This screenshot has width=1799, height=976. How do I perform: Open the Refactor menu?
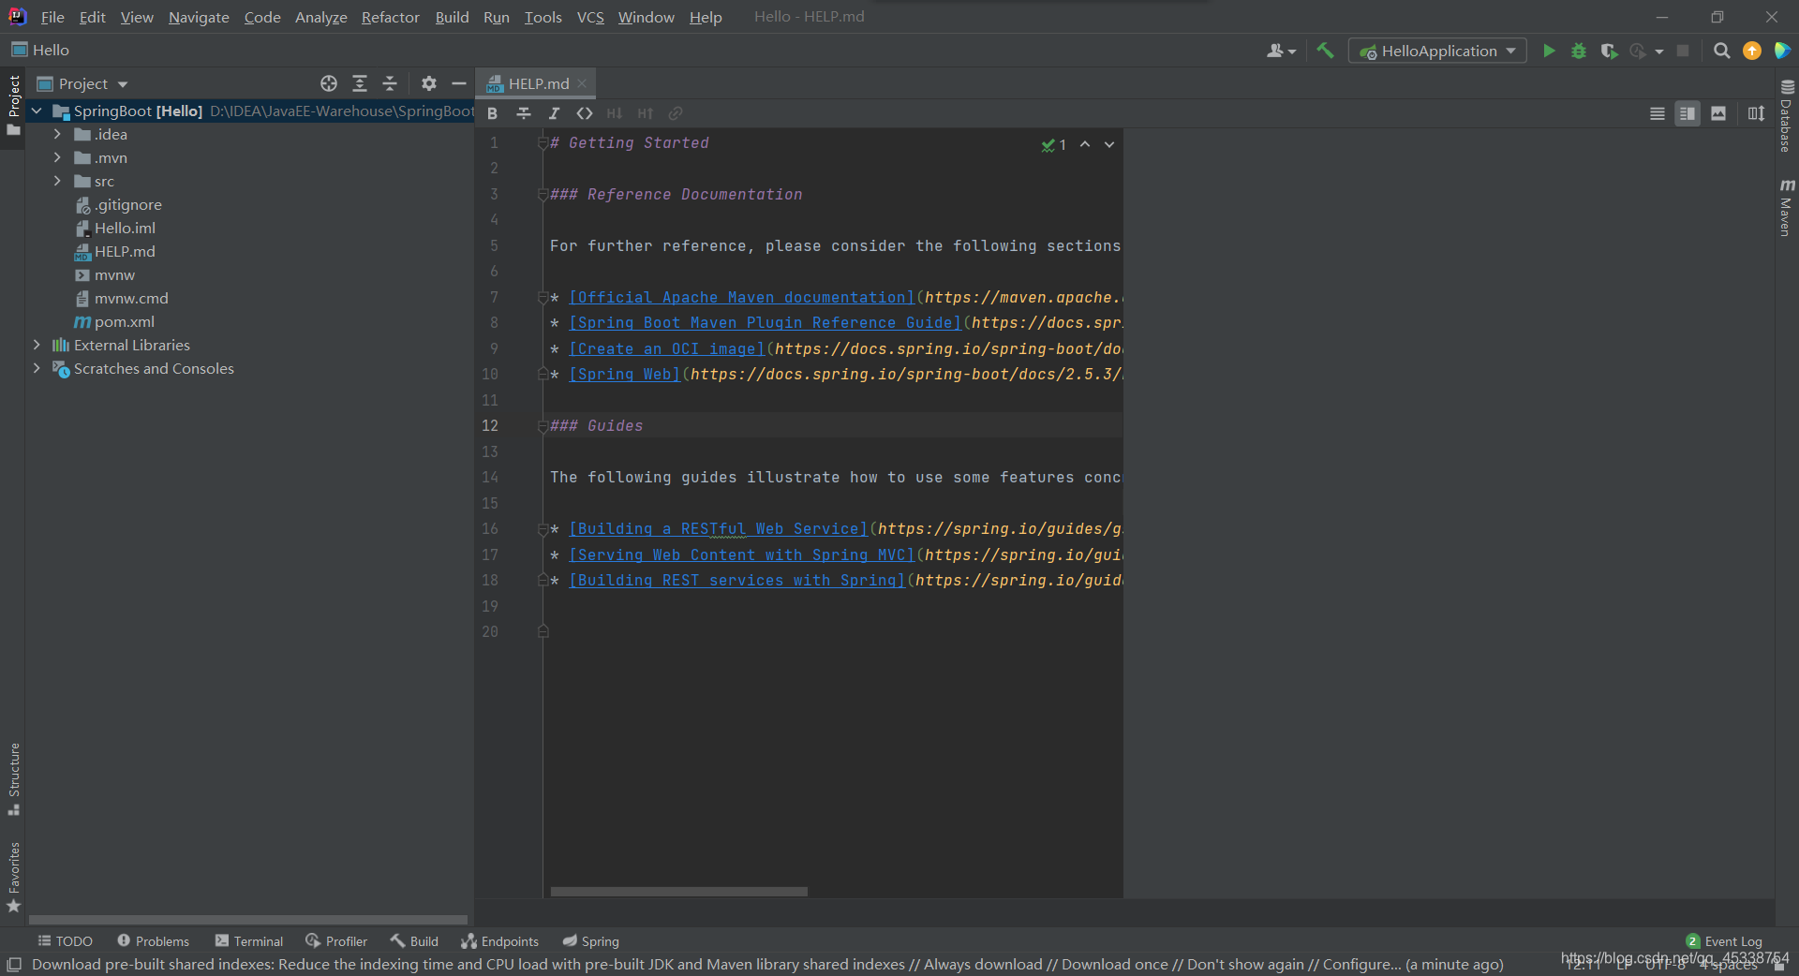[391, 17]
